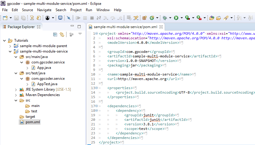Click the Skip All Breakpoints icon

pos(69,18)
